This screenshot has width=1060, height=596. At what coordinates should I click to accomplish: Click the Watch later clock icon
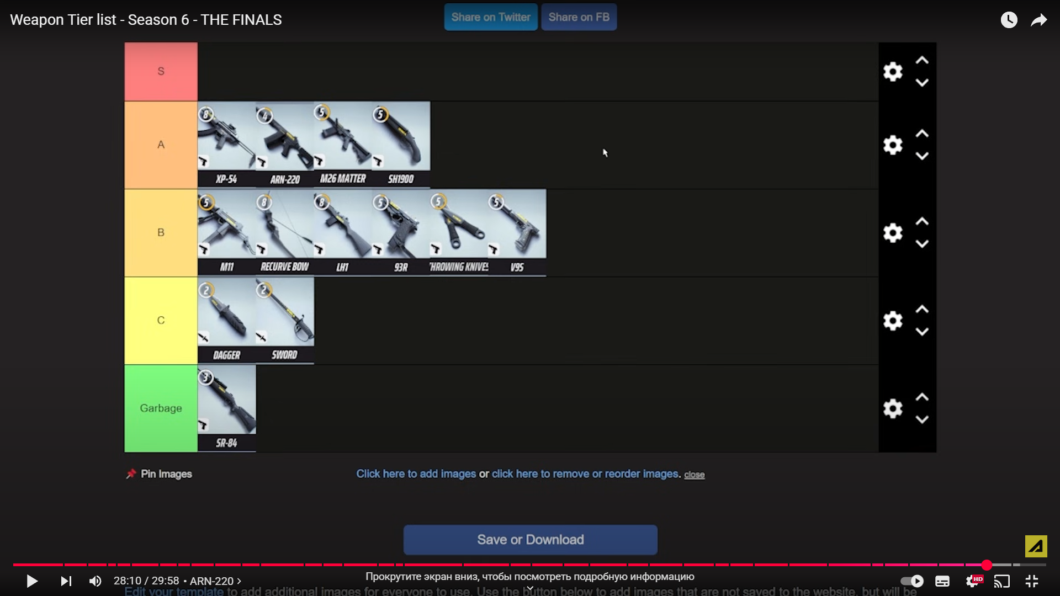[1009, 20]
